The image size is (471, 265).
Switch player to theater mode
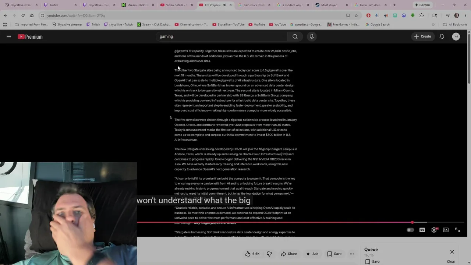click(x=446, y=230)
